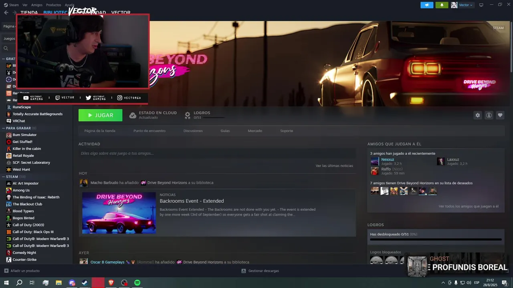Viewport: 513px width, 288px height.
Task: Show game info circle icon
Action: [x=489, y=115]
